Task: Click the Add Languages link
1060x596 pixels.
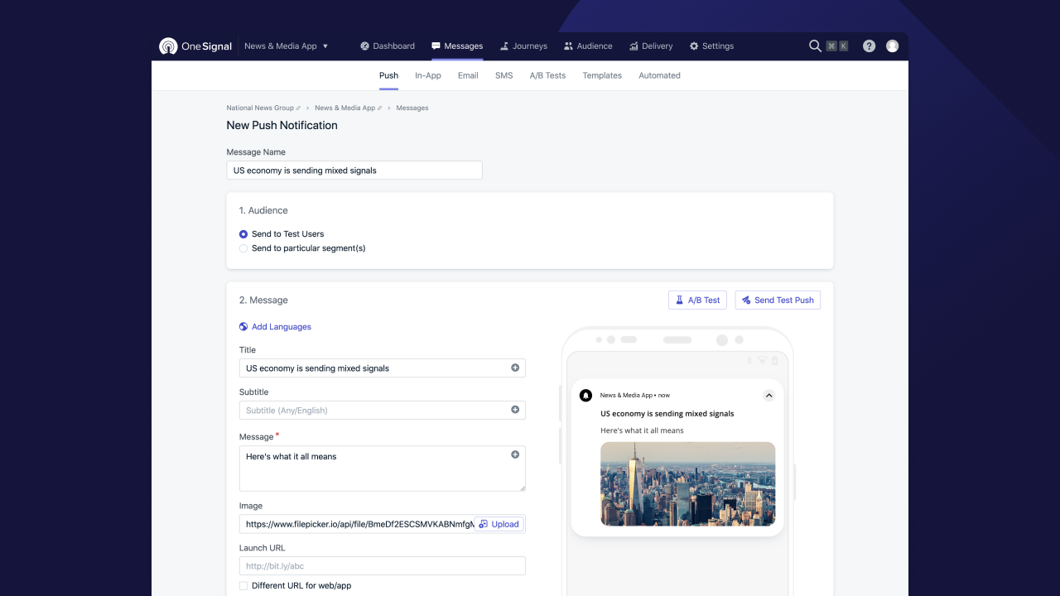Action: [x=282, y=327]
